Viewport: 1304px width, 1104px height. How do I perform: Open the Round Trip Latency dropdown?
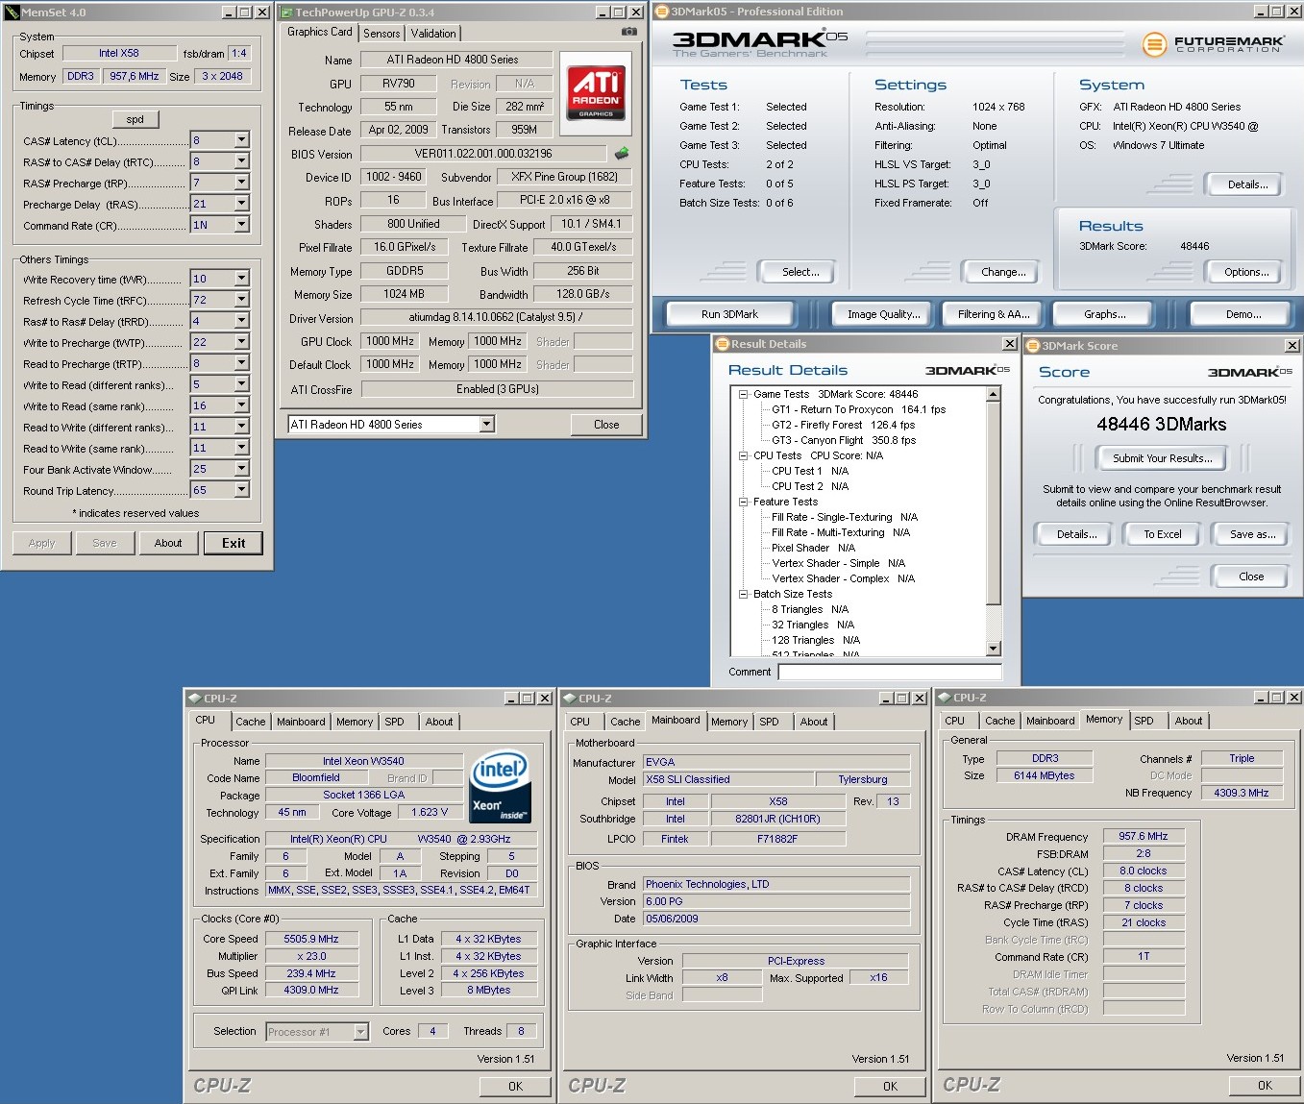click(x=242, y=490)
